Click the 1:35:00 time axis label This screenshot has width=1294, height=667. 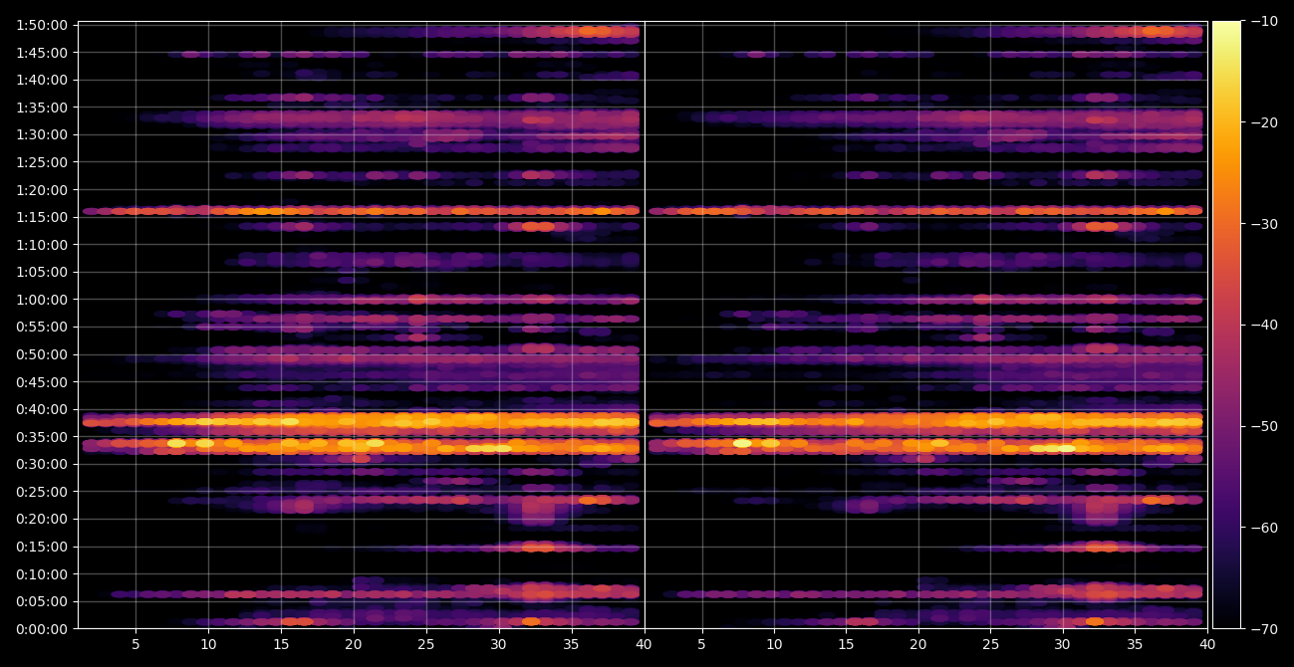42,108
